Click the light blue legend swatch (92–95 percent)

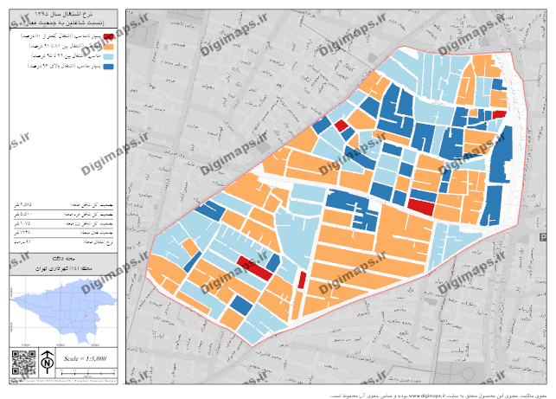[108, 56]
